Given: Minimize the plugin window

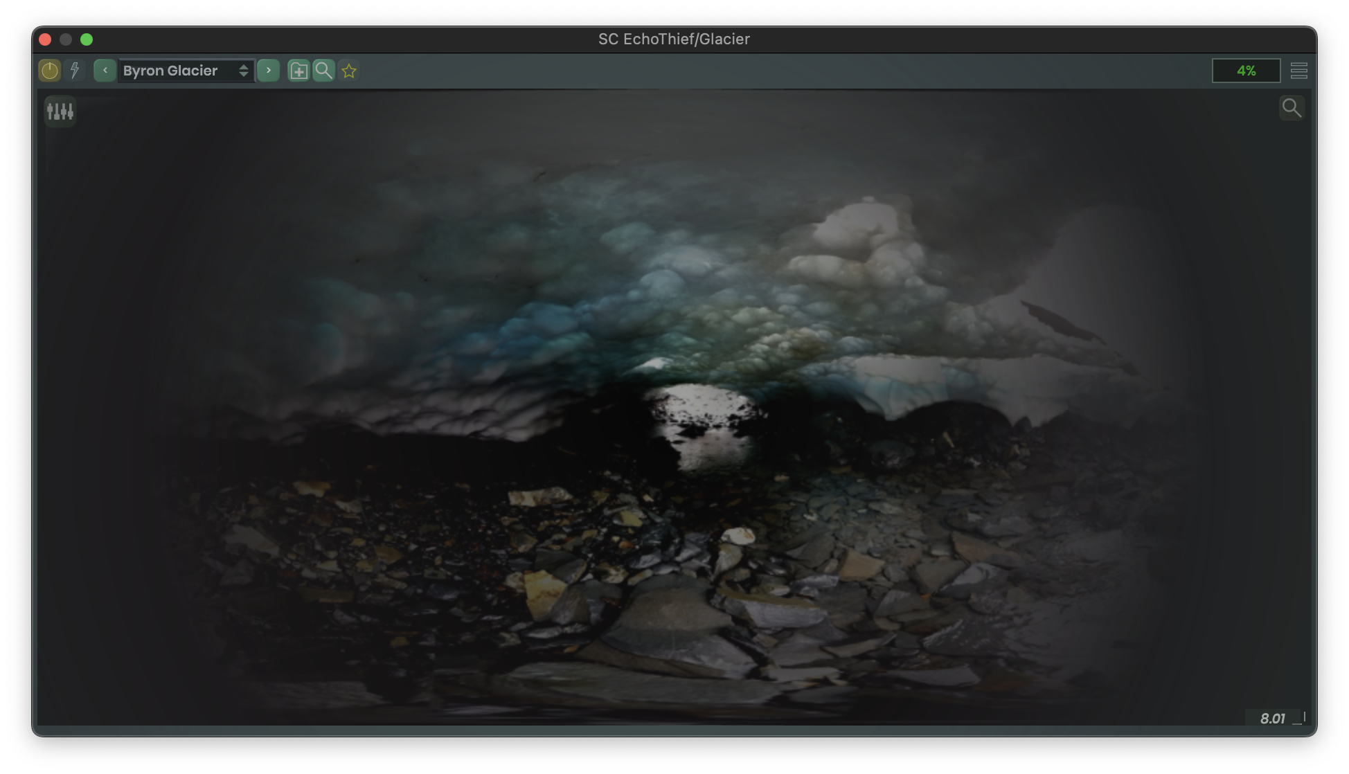Looking at the screenshot, I should [x=66, y=39].
